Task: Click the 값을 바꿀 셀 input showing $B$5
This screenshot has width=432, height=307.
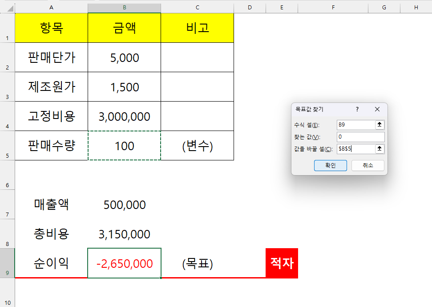Action: click(x=356, y=150)
